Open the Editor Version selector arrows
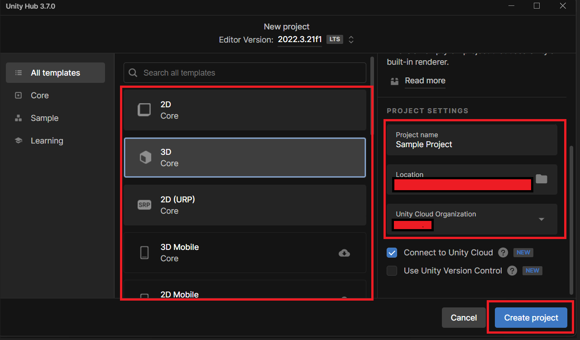The width and height of the screenshot is (580, 340). (351, 39)
